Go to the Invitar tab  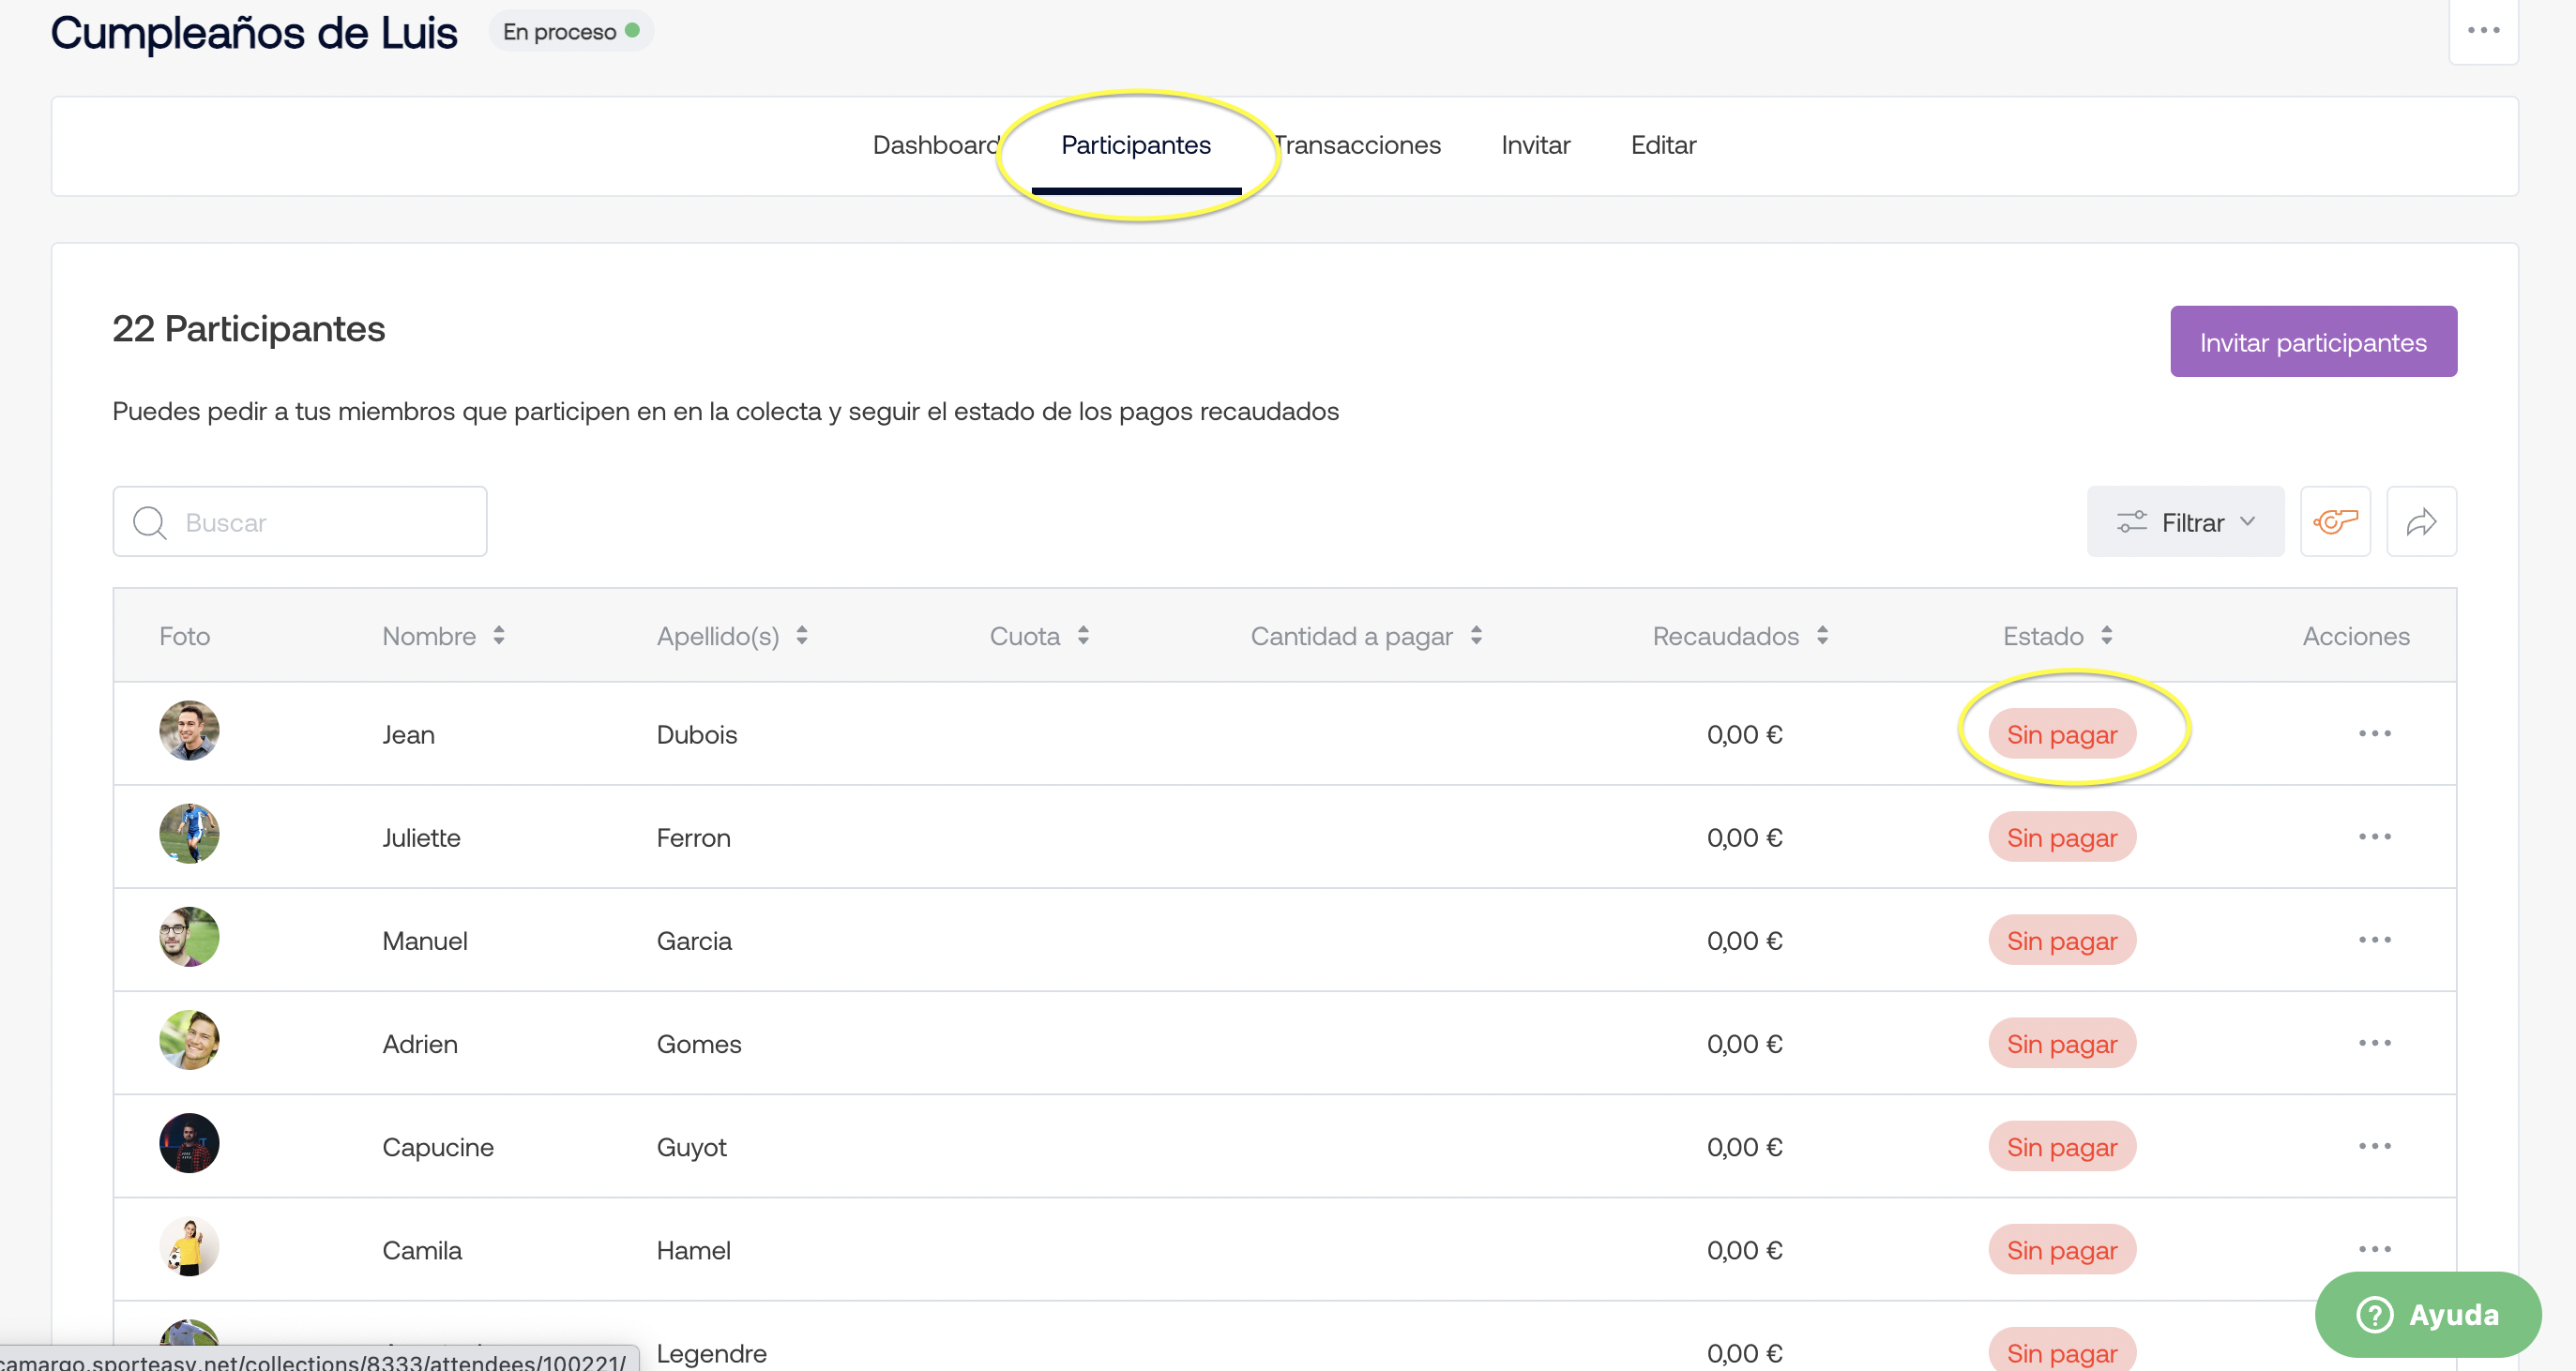coord(1535,145)
